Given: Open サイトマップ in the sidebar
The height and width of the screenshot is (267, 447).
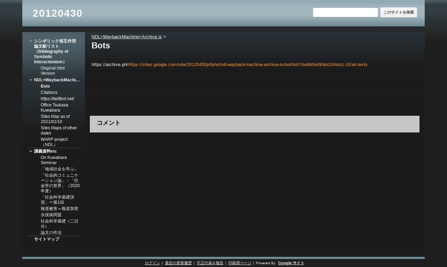Looking at the screenshot, I should (x=47, y=239).
